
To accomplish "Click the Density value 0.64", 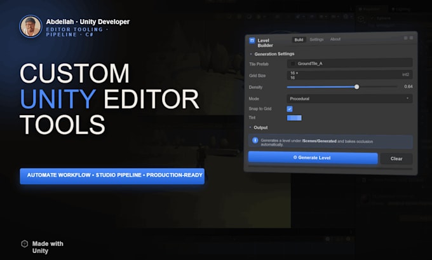I will pos(408,86).
